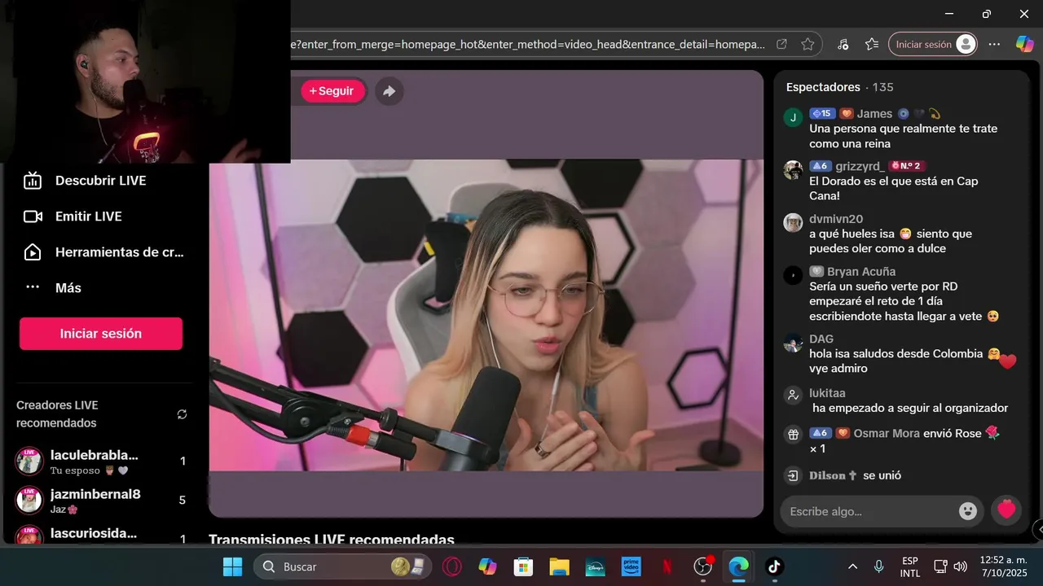This screenshot has height=586, width=1043.
Task: Click dvmivn20 username in chat
Action: (x=836, y=219)
